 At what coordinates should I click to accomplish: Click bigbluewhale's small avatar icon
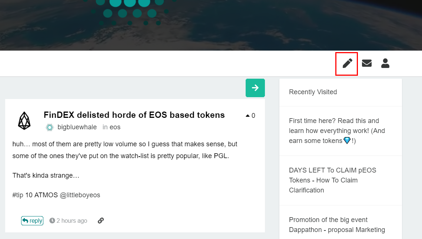coord(50,127)
